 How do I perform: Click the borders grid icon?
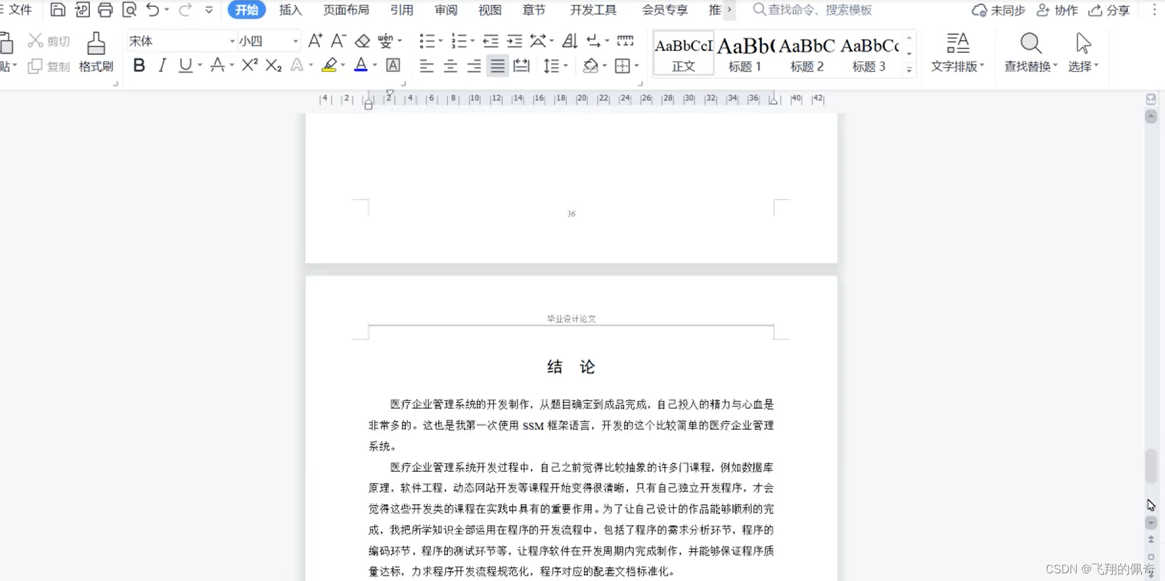(x=622, y=65)
